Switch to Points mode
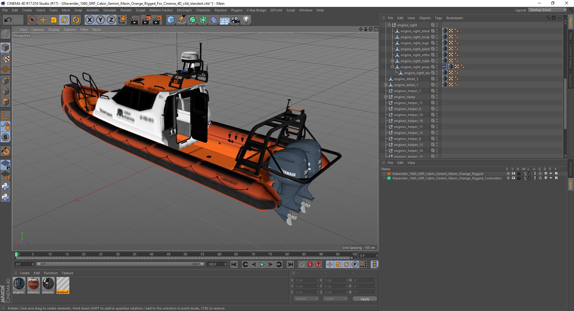The image size is (574, 311). tap(5, 80)
